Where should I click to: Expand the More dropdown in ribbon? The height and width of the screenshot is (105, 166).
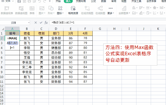(110, 13)
